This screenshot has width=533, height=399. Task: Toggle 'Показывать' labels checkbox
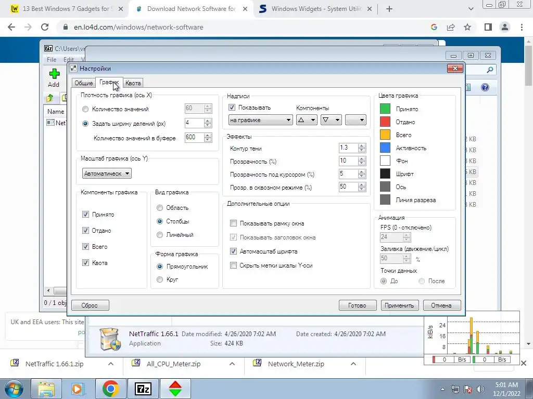coord(232,108)
